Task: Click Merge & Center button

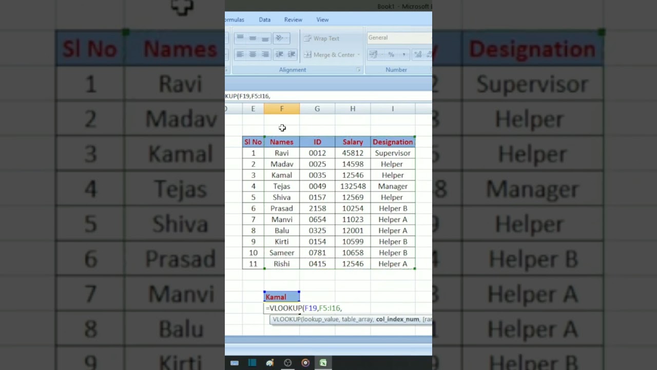Action: (x=329, y=55)
